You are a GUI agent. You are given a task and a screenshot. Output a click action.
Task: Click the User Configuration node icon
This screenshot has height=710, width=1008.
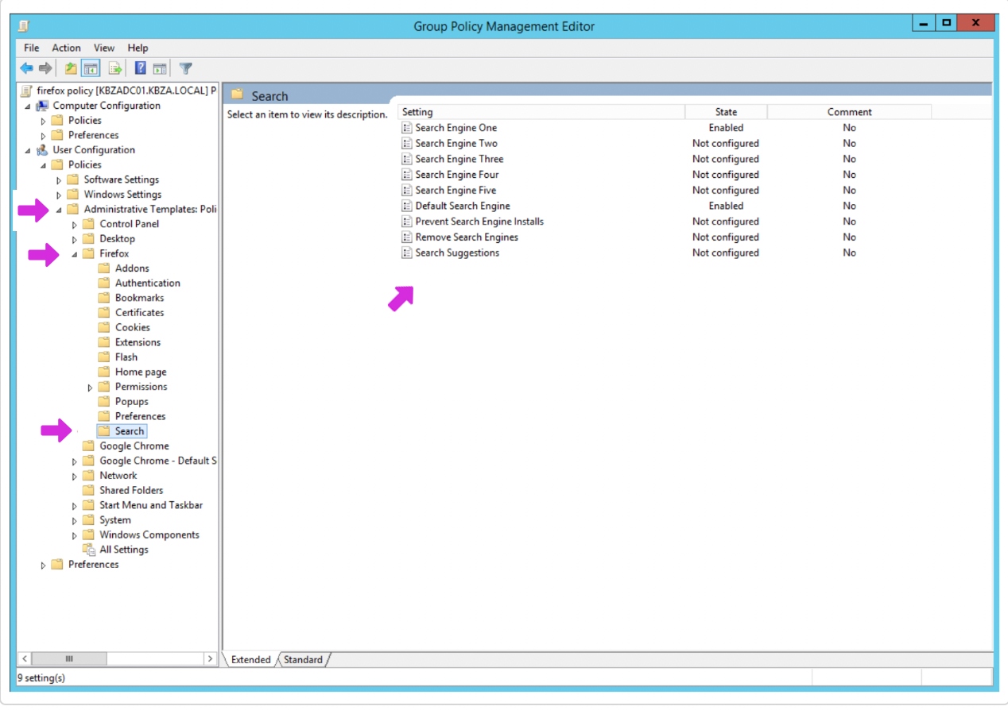point(42,150)
